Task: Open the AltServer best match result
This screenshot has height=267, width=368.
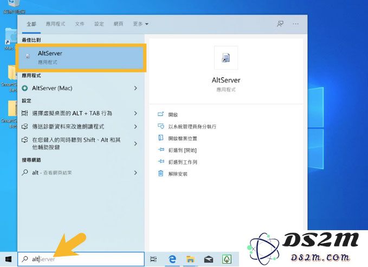Action: 81,58
